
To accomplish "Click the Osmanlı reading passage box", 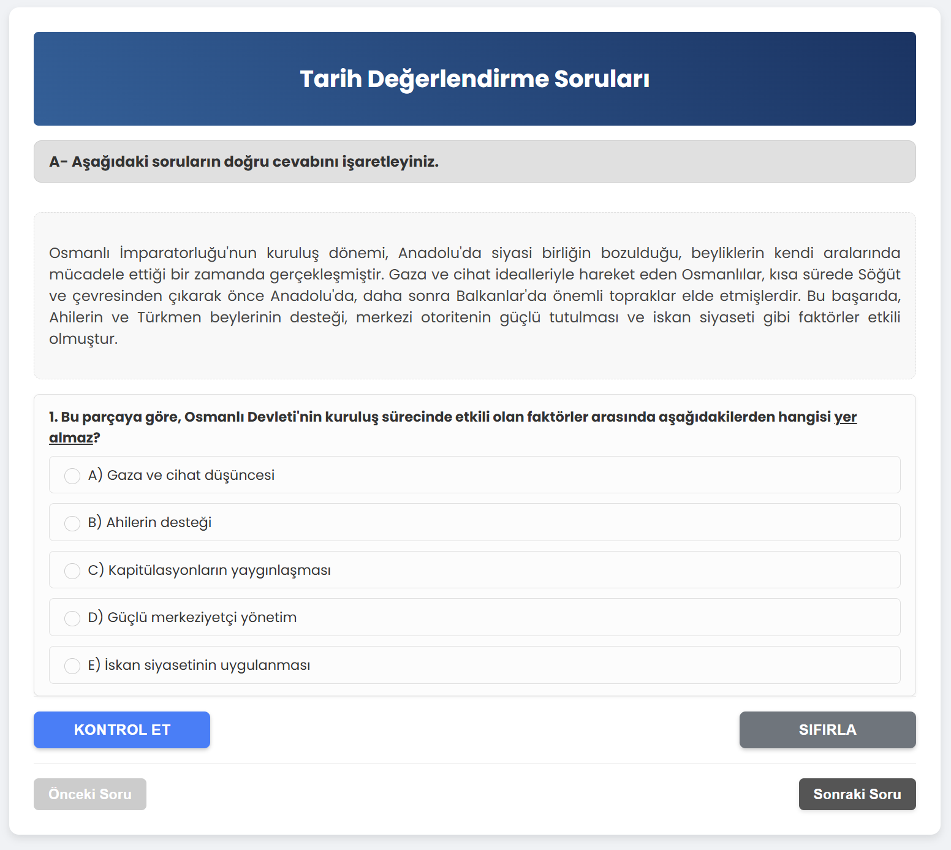I will tap(474, 295).
